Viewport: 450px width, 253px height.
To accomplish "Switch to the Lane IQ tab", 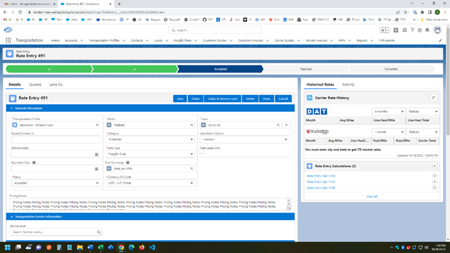I will click(56, 85).
